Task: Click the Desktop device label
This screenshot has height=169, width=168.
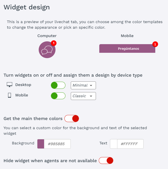Action: 23,85
